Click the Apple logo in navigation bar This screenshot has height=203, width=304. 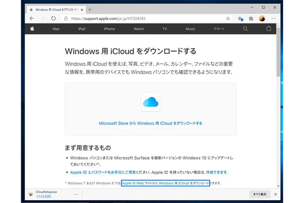pos(32,29)
